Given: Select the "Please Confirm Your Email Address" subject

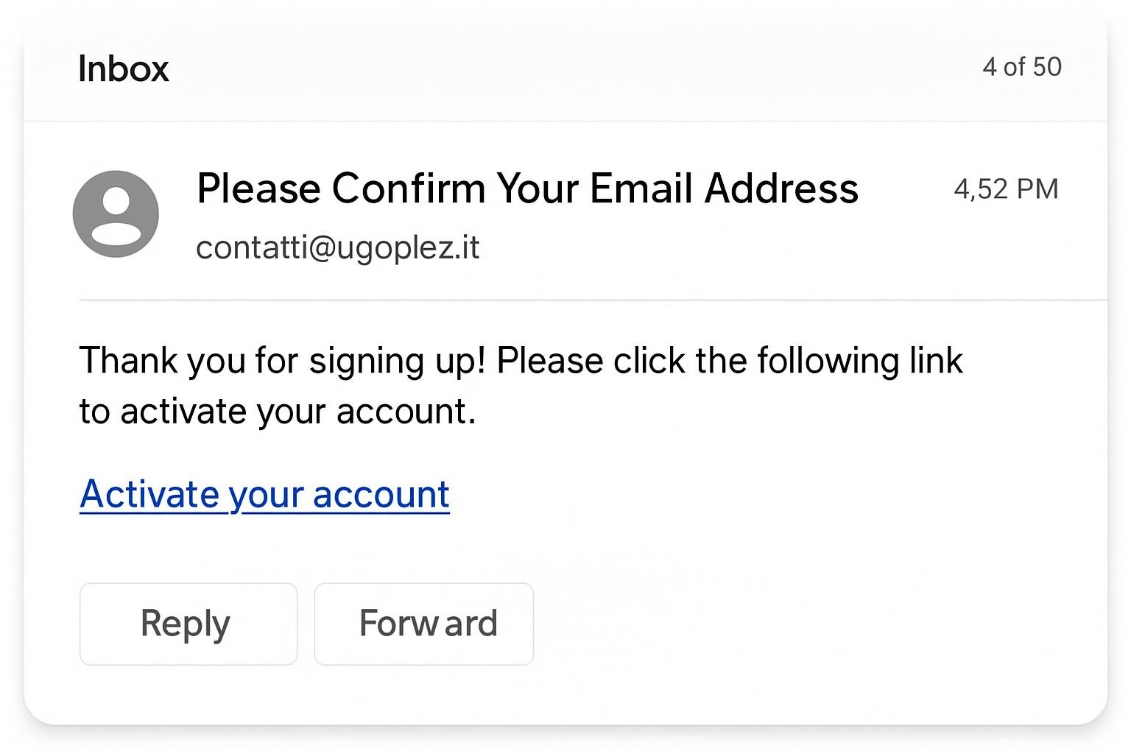Looking at the screenshot, I should point(527,188).
